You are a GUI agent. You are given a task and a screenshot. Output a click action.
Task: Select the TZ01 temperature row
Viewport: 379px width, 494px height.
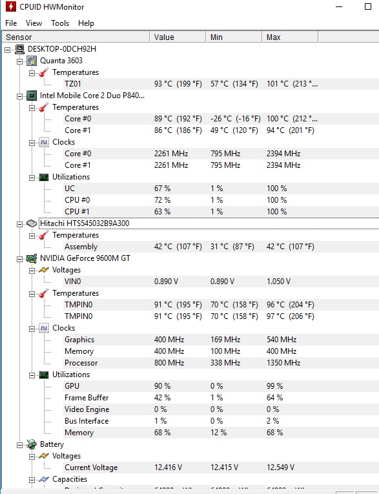[x=189, y=84]
